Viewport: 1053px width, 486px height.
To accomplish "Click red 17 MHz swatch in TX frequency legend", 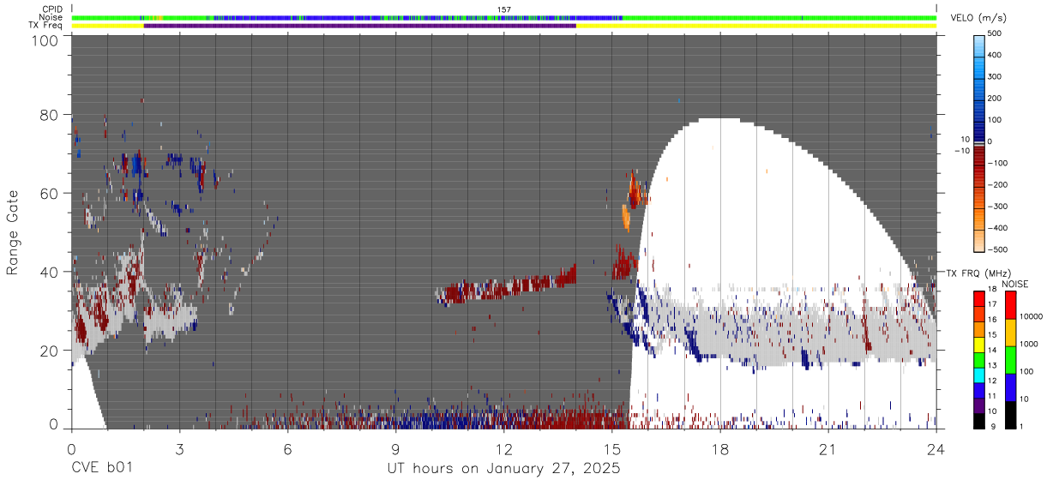I will click(978, 299).
